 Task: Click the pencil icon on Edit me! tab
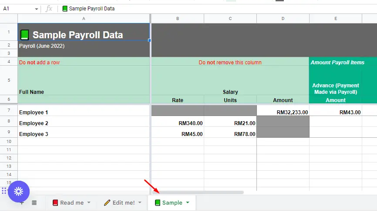(107, 202)
